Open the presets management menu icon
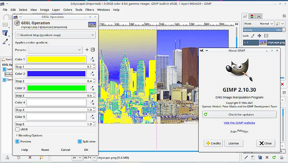 click(x=93, y=50)
